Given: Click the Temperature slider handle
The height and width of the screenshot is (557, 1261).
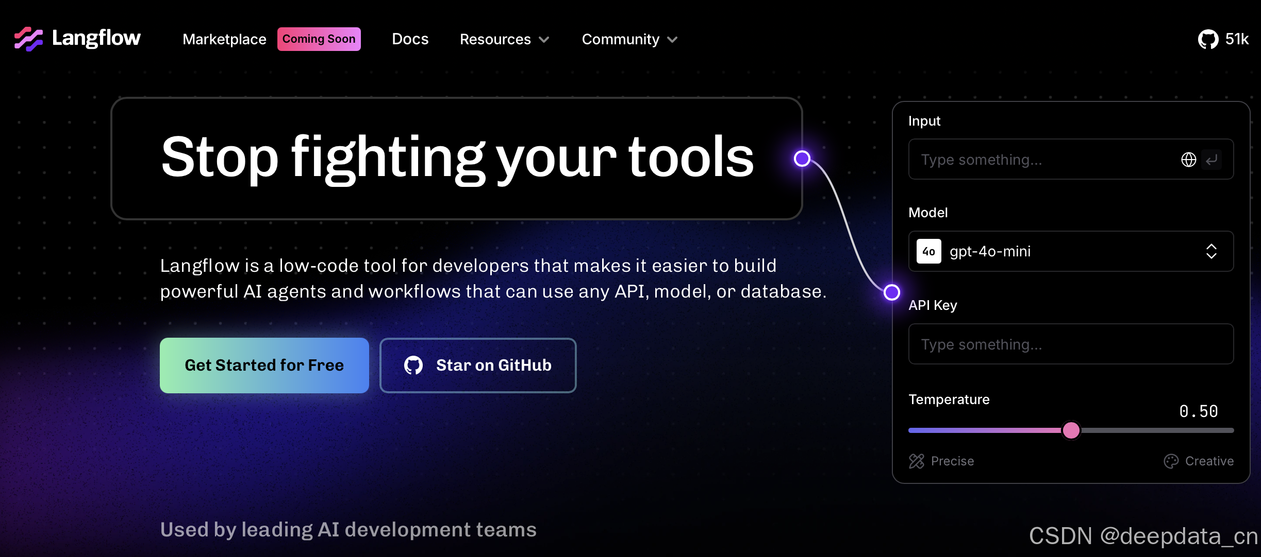Looking at the screenshot, I should pos(1071,430).
